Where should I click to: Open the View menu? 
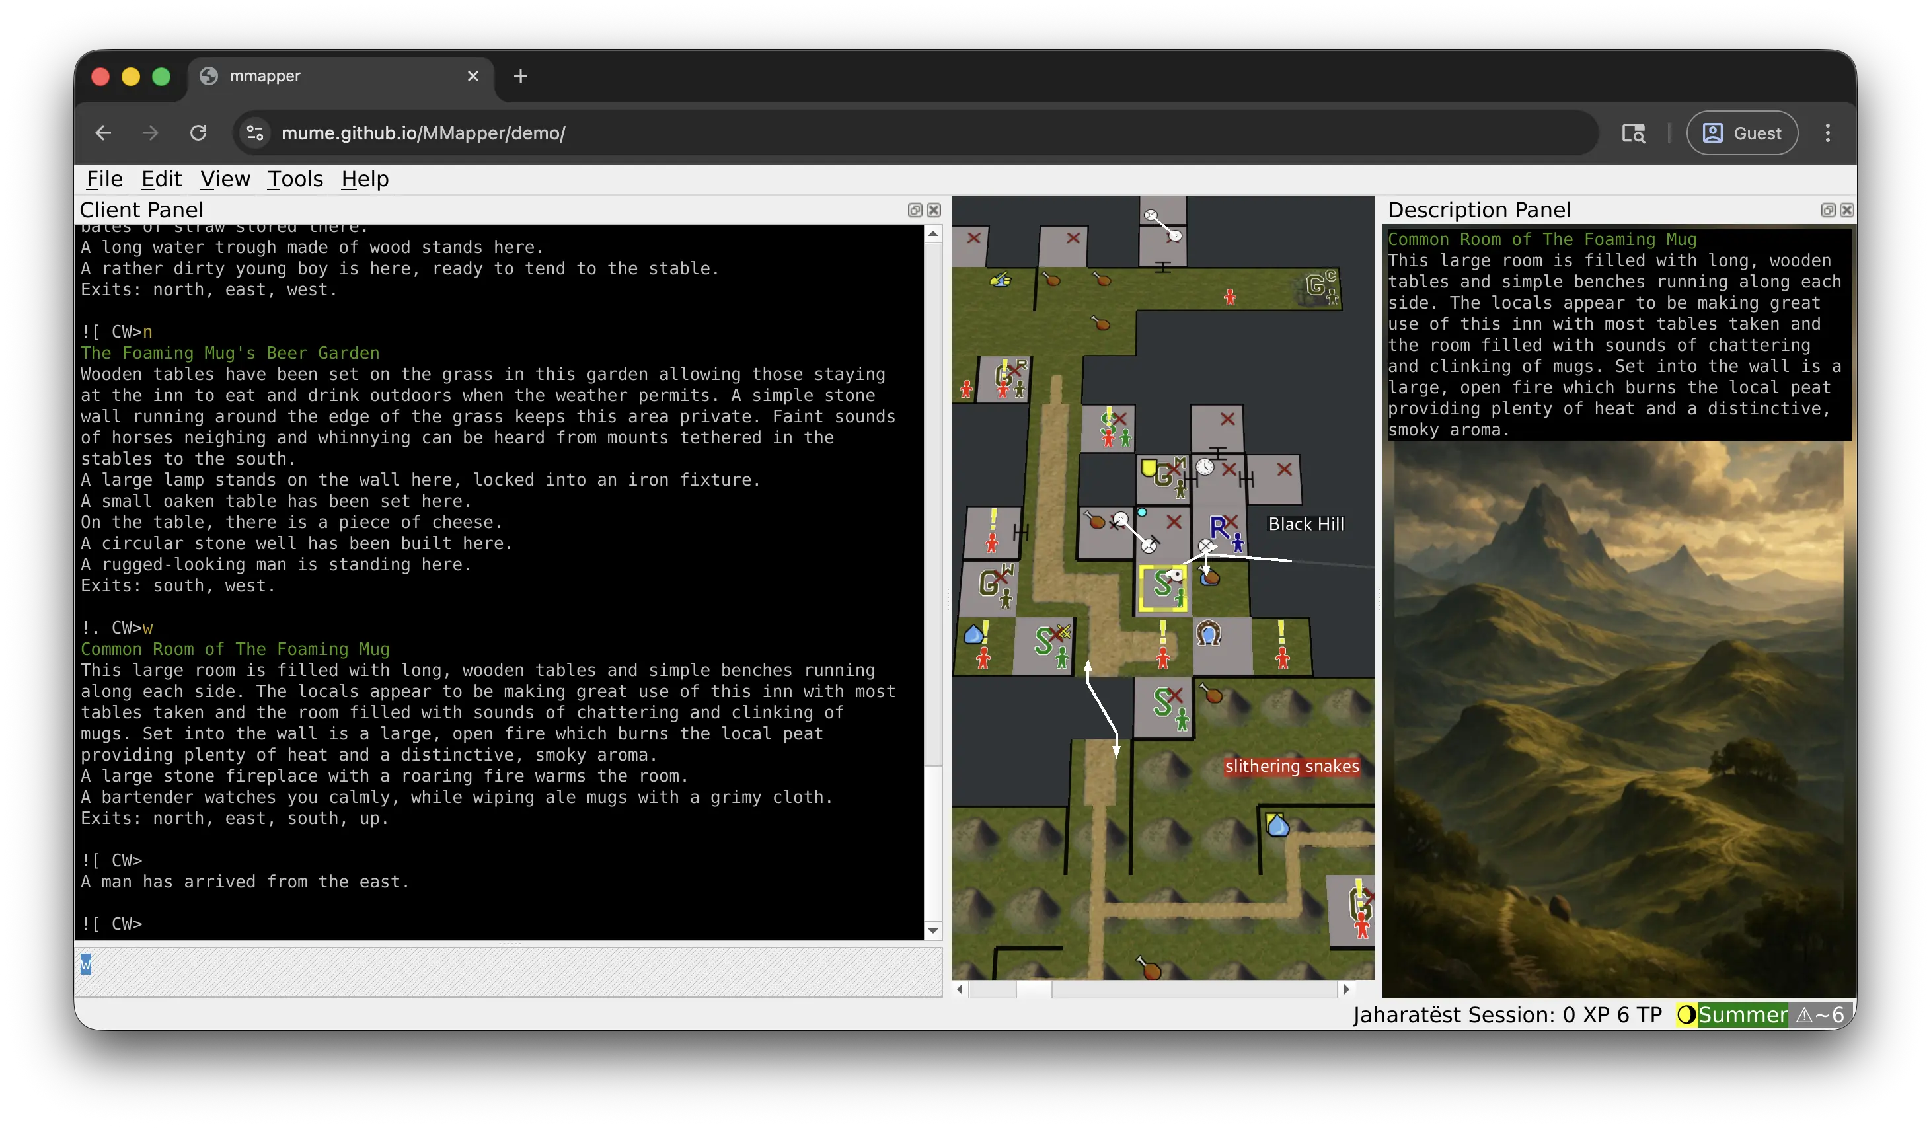[x=225, y=179]
